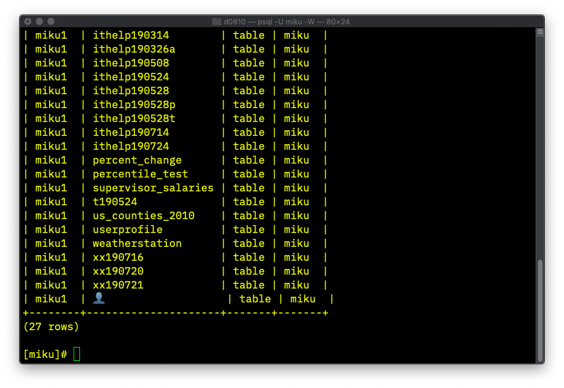Screen dimensions: 564x388
Task: Click the miku1 schema in the xx190721 row
Action: 51,285
